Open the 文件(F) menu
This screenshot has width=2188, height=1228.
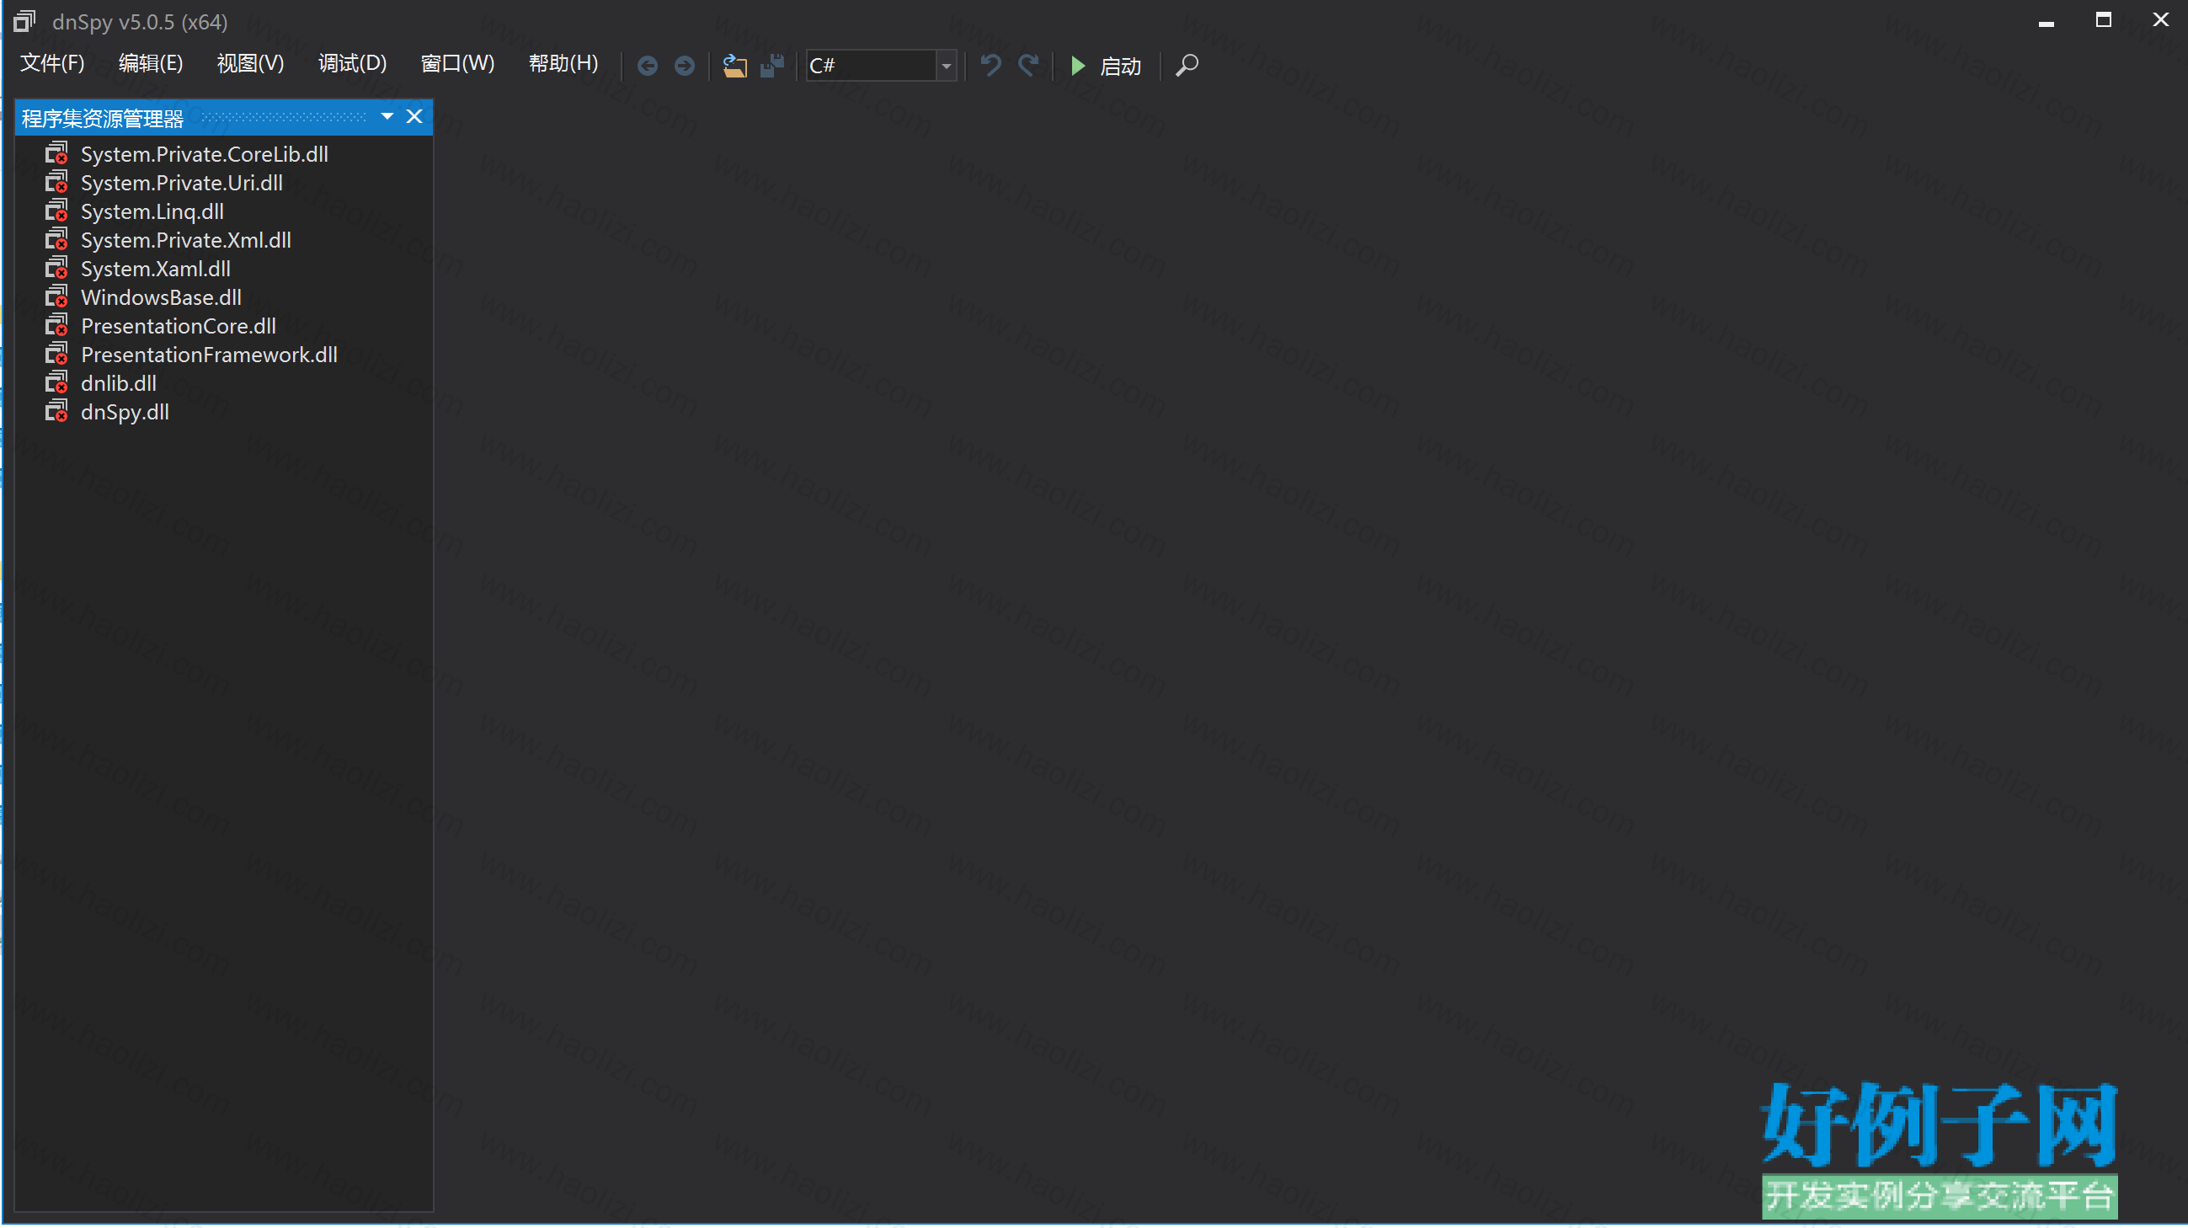[53, 64]
